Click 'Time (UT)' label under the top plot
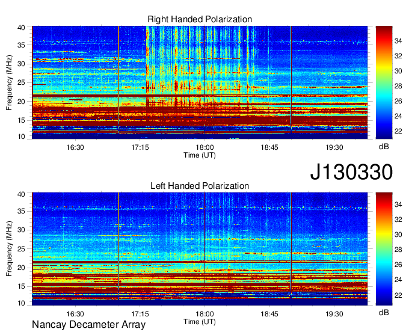Image resolution: width=409 pixels, height=332 pixels. (200, 155)
